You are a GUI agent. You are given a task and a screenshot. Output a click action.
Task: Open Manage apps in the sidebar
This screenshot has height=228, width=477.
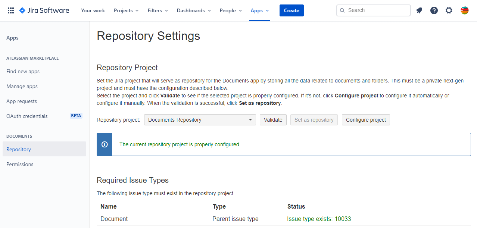click(x=22, y=86)
